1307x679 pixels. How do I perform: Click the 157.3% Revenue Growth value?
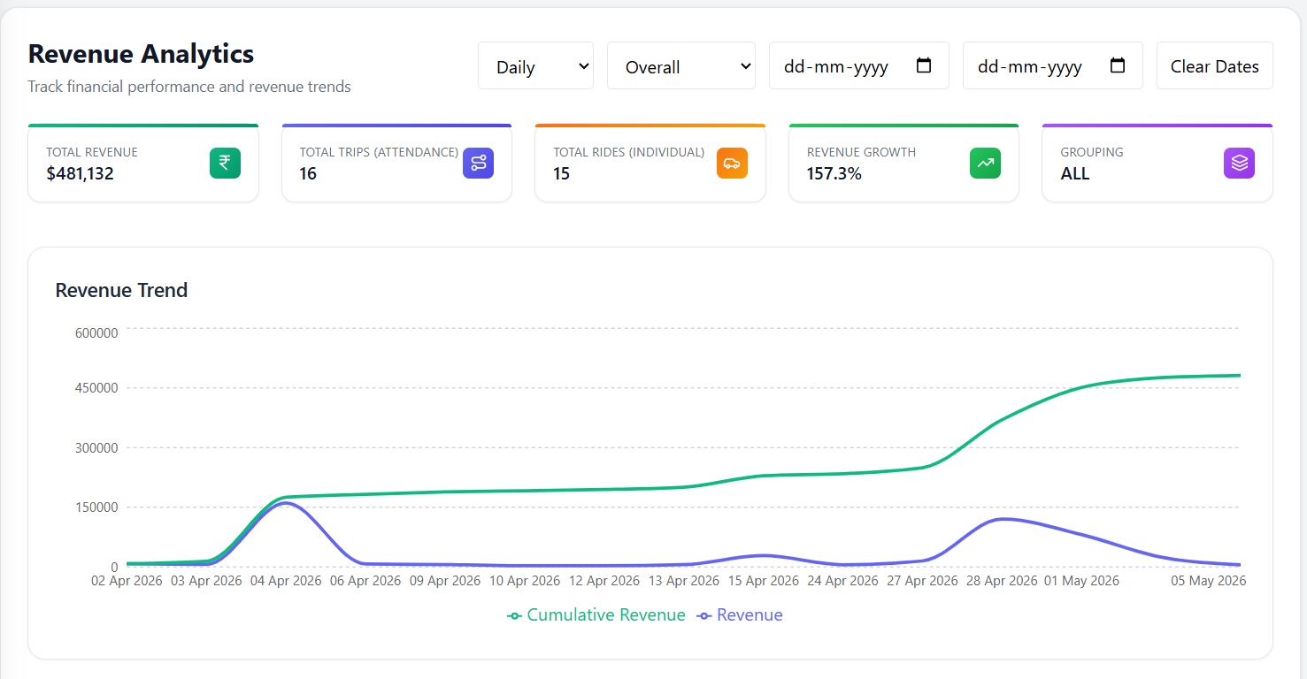pos(834,173)
